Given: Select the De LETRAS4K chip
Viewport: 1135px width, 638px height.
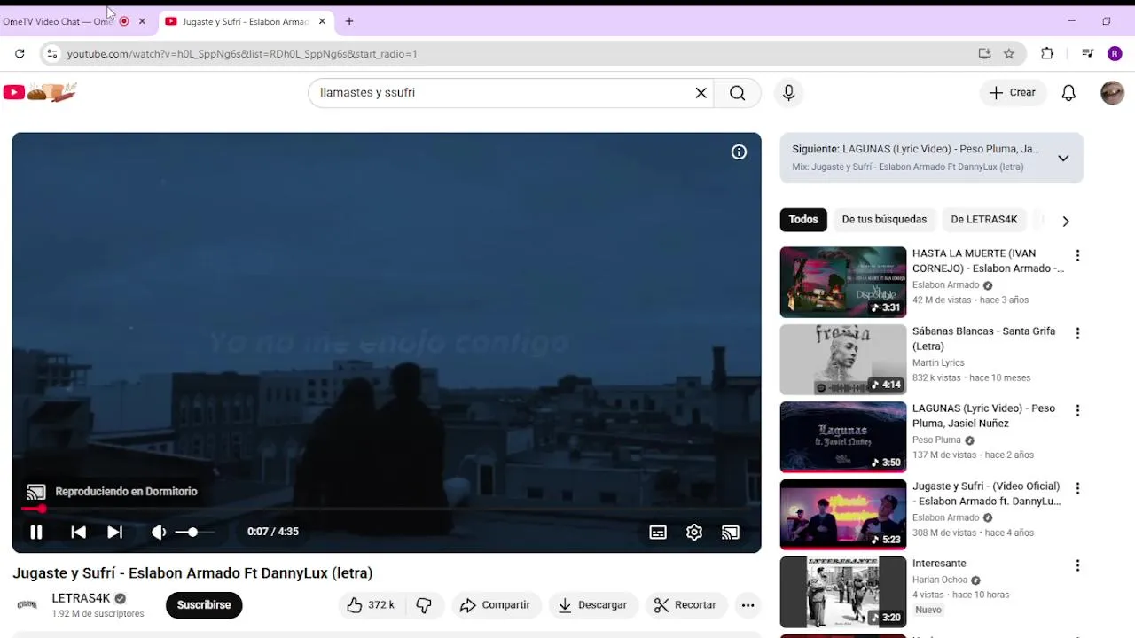Looking at the screenshot, I should pos(983,220).
